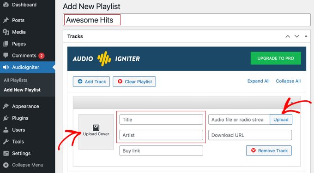
Task: Click the Appearance paintbrush icon
Action: click(6, 106)
